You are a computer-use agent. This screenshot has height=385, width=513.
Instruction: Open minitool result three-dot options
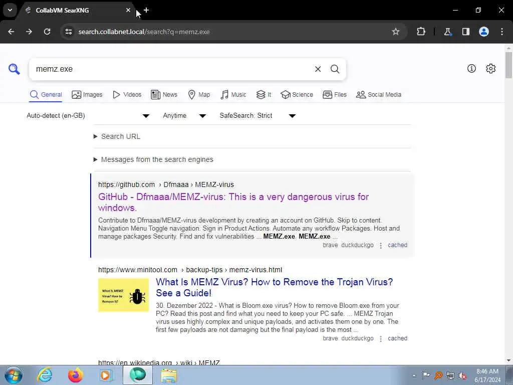[x=381, y=339]
